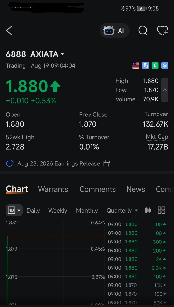This screenshot has height=307, width=174.
Task: Collapse the quote details chevron
Action: pos(165,90)
